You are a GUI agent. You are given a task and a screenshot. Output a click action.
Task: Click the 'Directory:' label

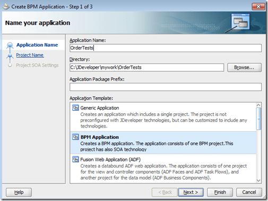click(x=80, y=59)
